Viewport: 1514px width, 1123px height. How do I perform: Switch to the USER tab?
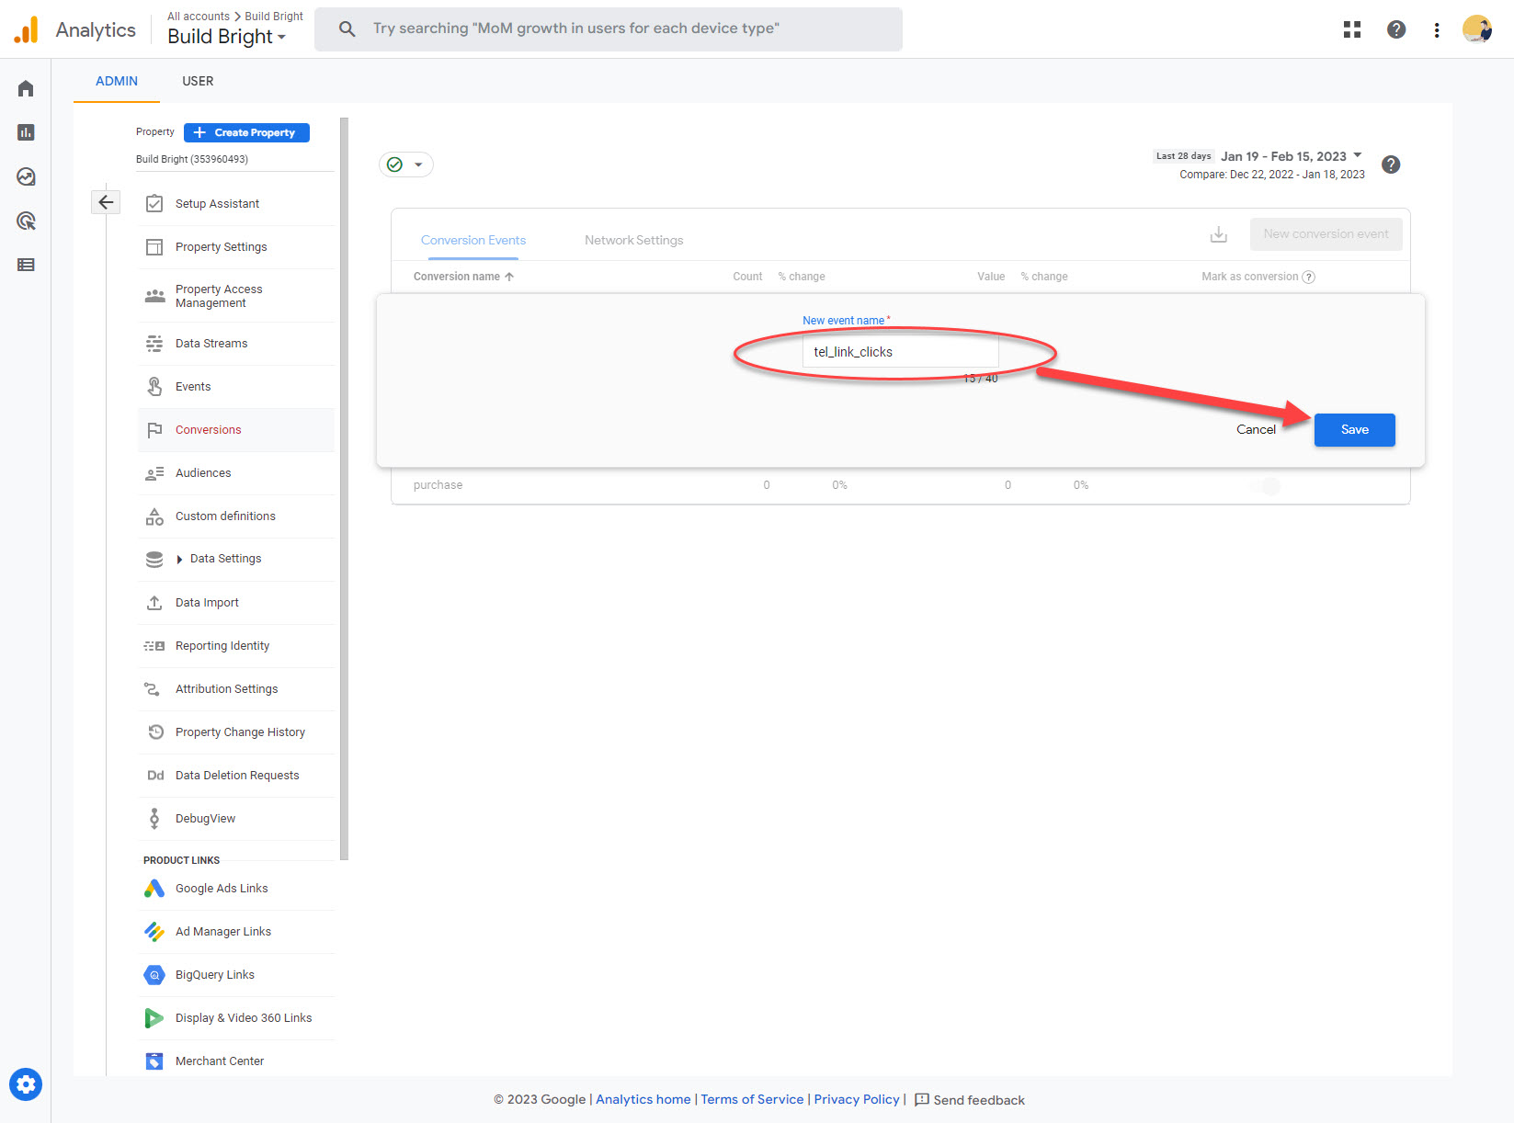tap(198, 81)
